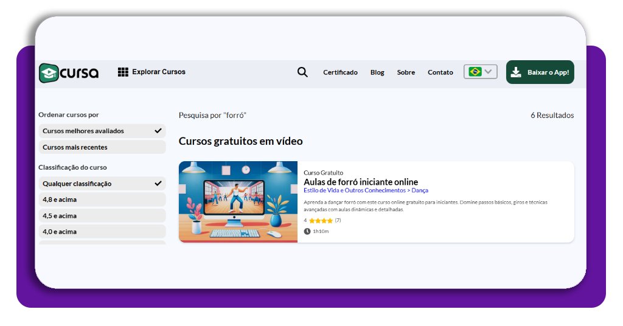
Task: Click the yellow star rating icons
Action: tap(321, 220)
